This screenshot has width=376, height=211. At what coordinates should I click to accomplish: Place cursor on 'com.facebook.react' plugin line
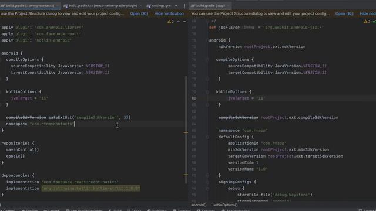tap(41, 34)
